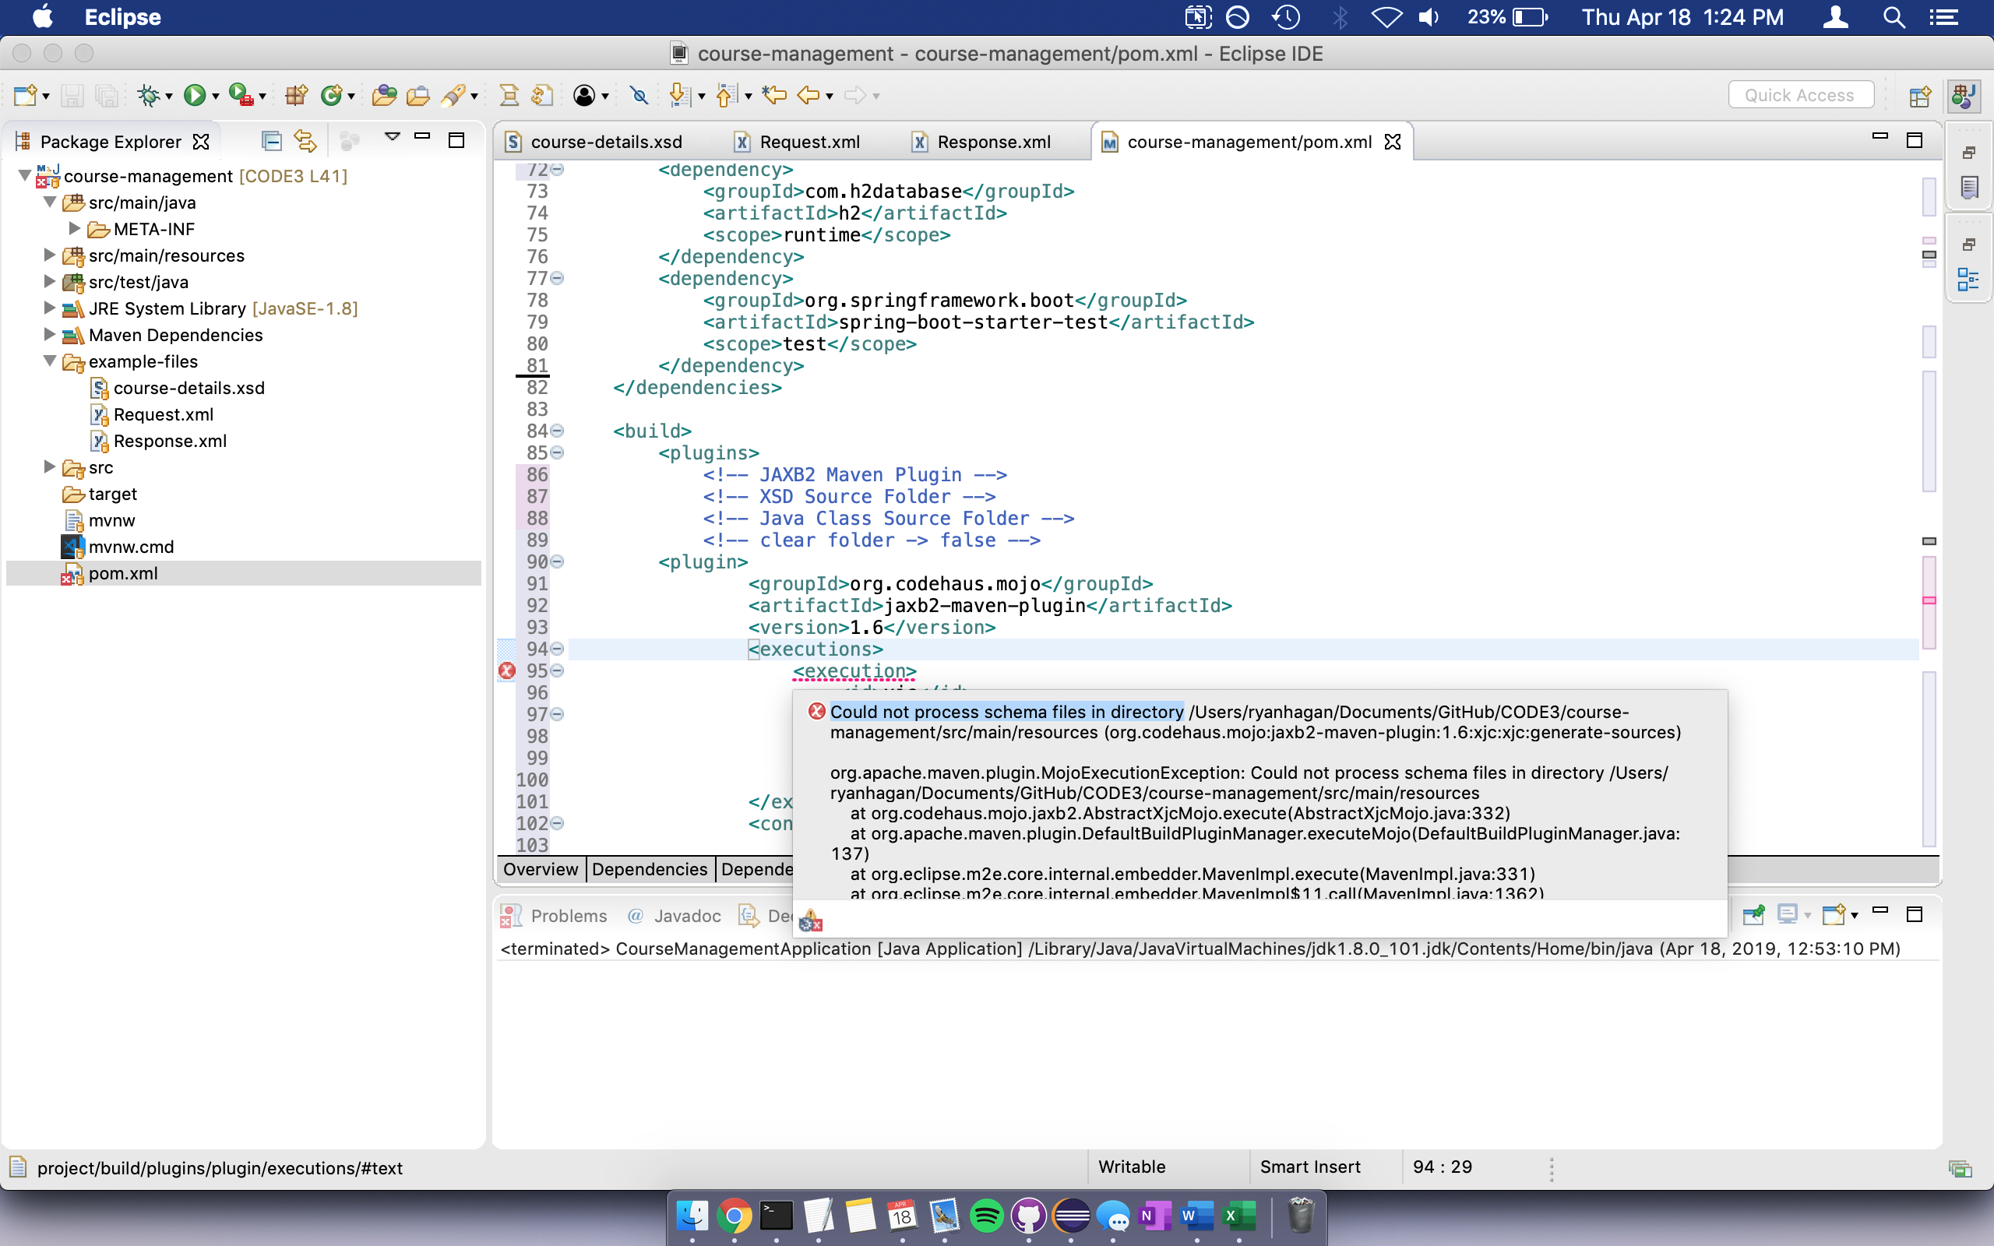Screen dimensions: 1994x1246
Task: Click the error marker on line 95
Action: click(507, 671)
